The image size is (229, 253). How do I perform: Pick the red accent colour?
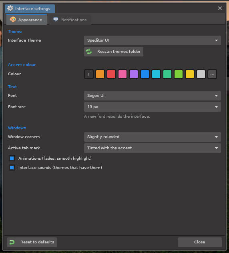point(111,74)
